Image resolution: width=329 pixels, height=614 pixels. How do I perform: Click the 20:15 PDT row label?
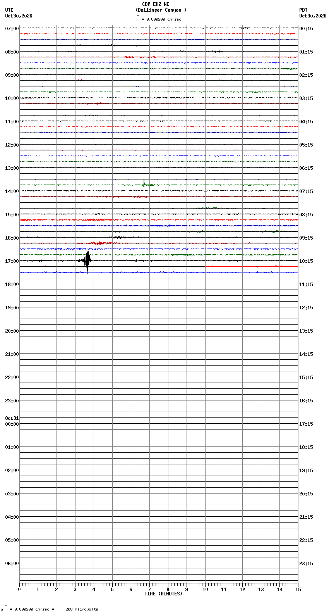[306, 494]
